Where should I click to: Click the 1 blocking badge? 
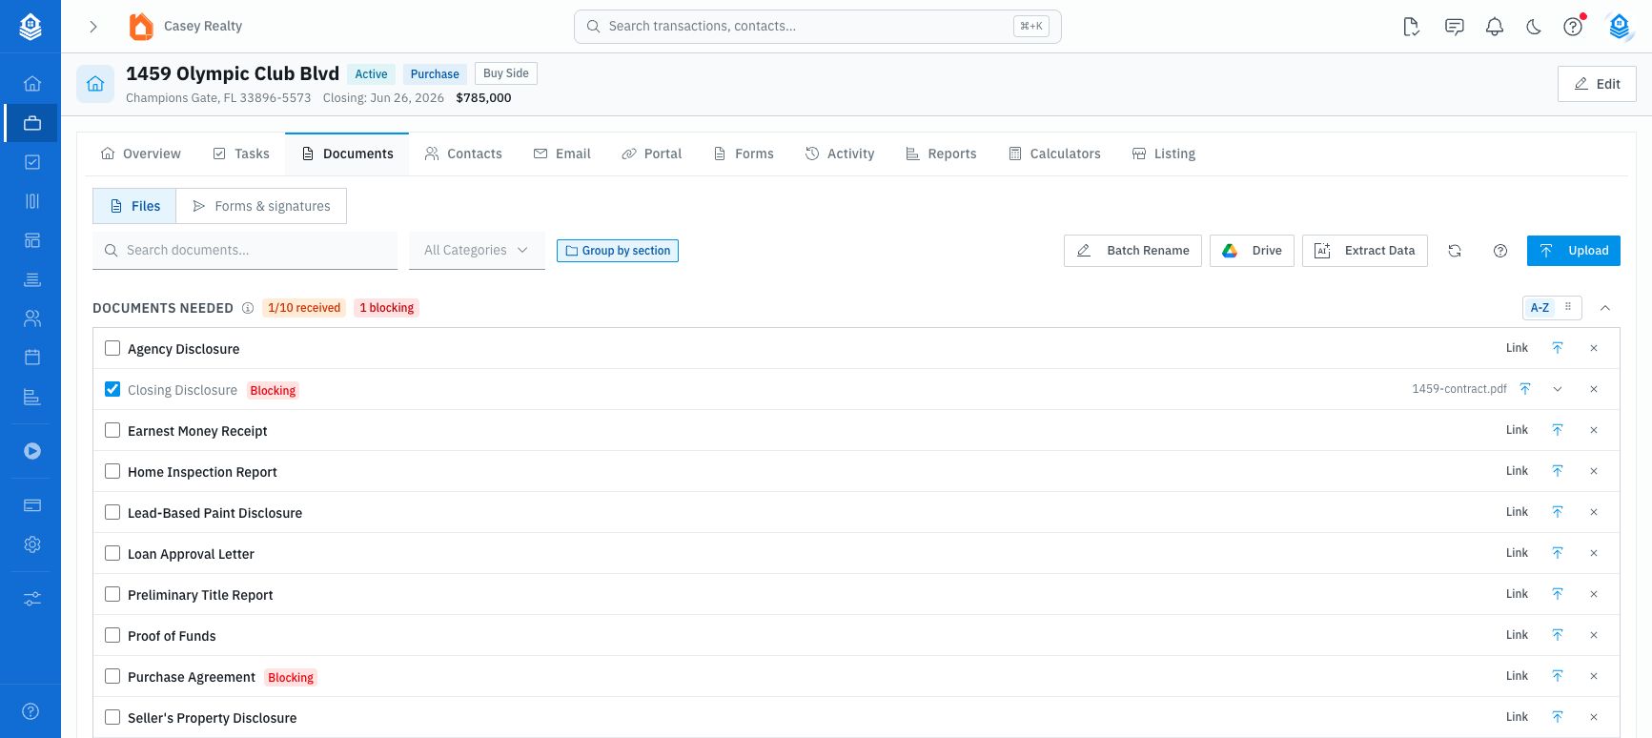click(x=387, y=308)
